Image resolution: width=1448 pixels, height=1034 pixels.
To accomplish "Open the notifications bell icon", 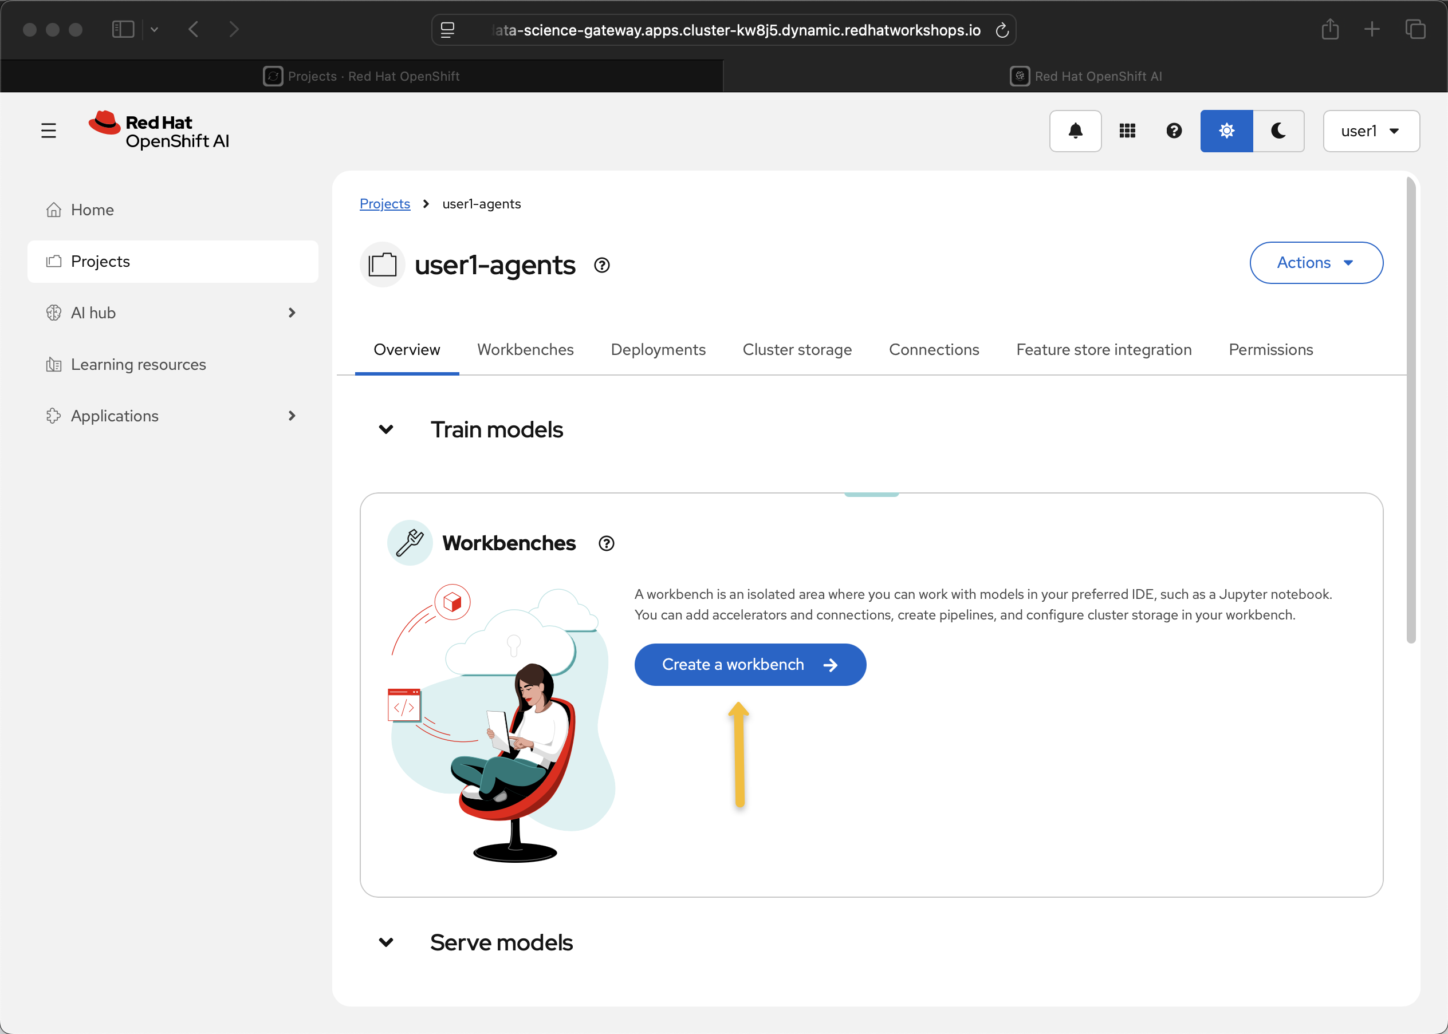I will [x=1075, y=131].
